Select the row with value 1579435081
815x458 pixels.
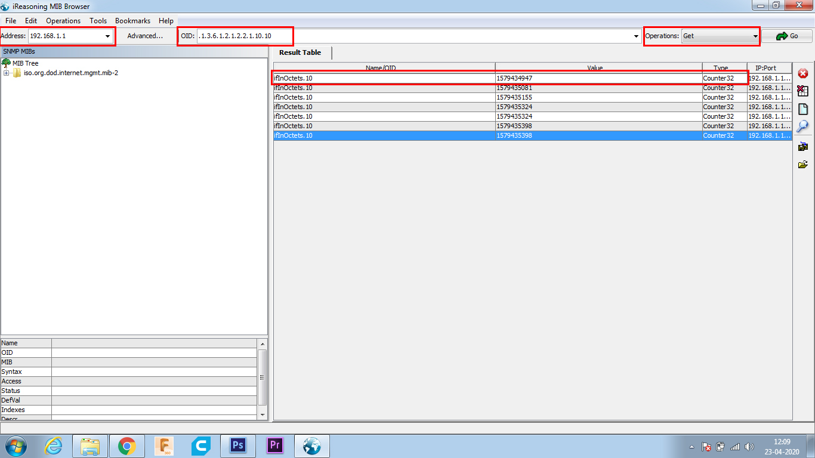(x=533, y=88)
